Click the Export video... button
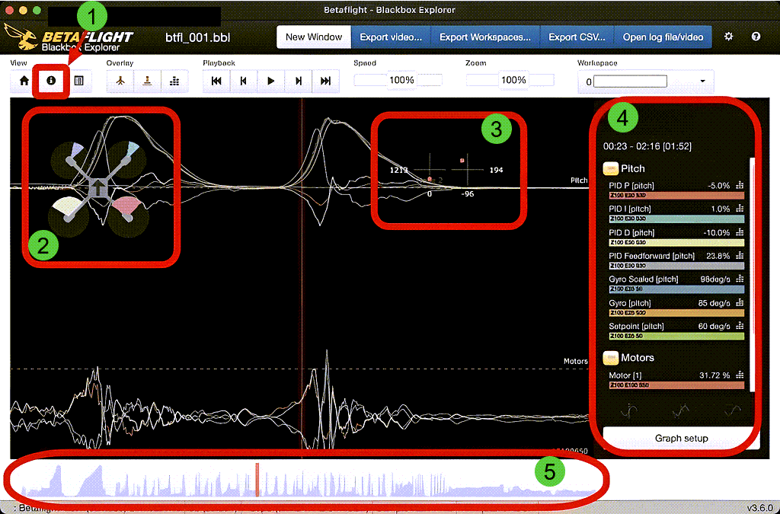The image size is (780, 514). click(x=391, y=37)
